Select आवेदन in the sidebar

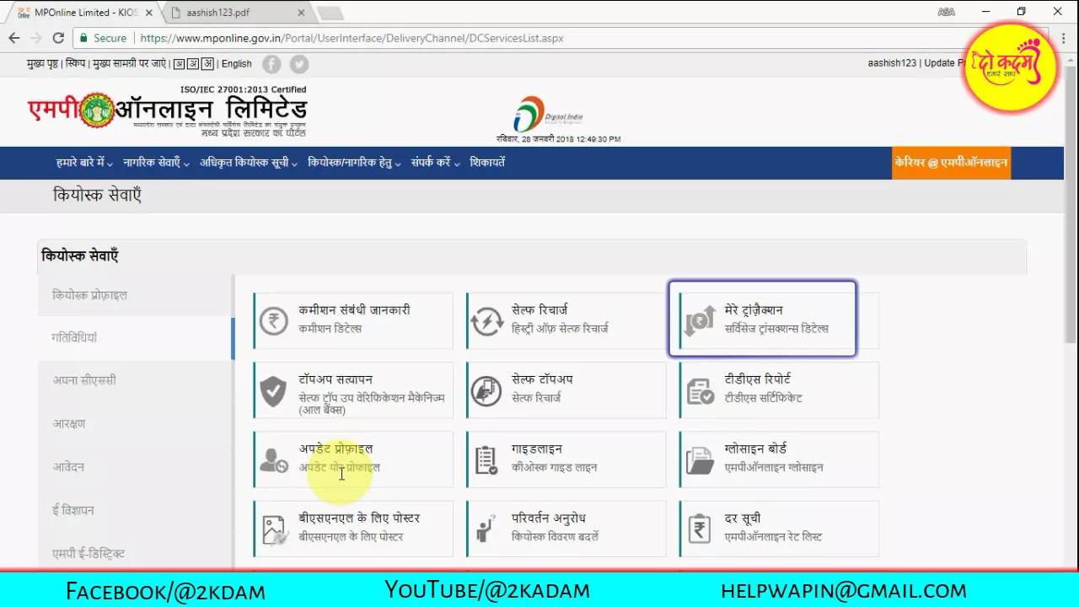(135, 467)
